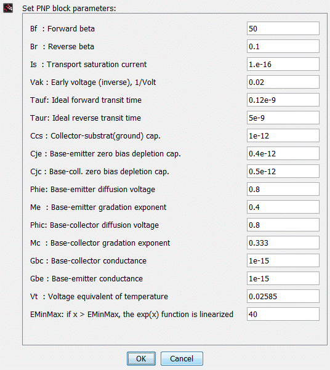Image resolution: width=330 pixels, height=370 pixels.
Task: Click the Mc gradation exponent field
Action: 283,243
